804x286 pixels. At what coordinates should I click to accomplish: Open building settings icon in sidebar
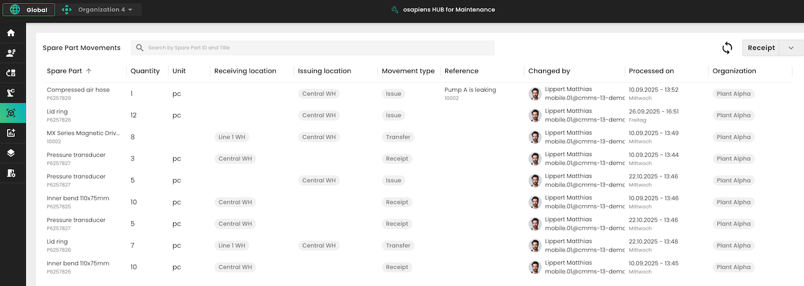point(11,173)
